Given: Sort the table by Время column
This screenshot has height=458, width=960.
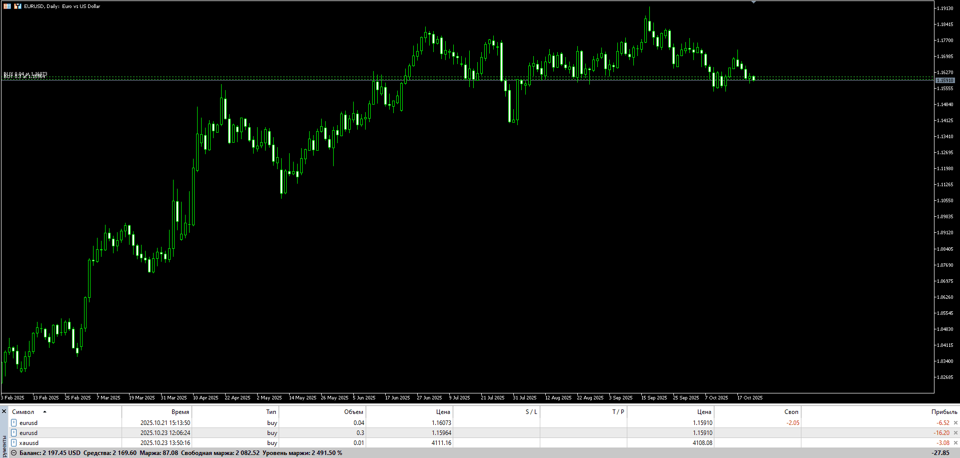Looking at the screenshot, I should click(180, 412).
